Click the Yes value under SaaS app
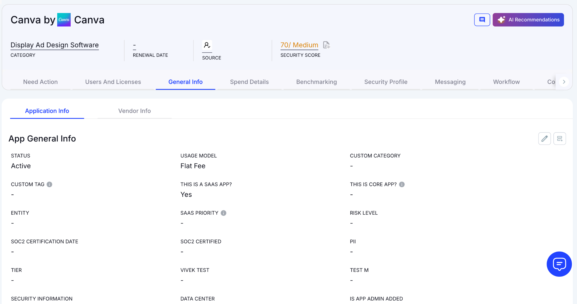The width and height of the screenshot is (577, 304). click(186, 195)
